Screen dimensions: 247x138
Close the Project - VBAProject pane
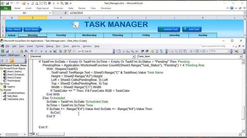pos(25,56)
